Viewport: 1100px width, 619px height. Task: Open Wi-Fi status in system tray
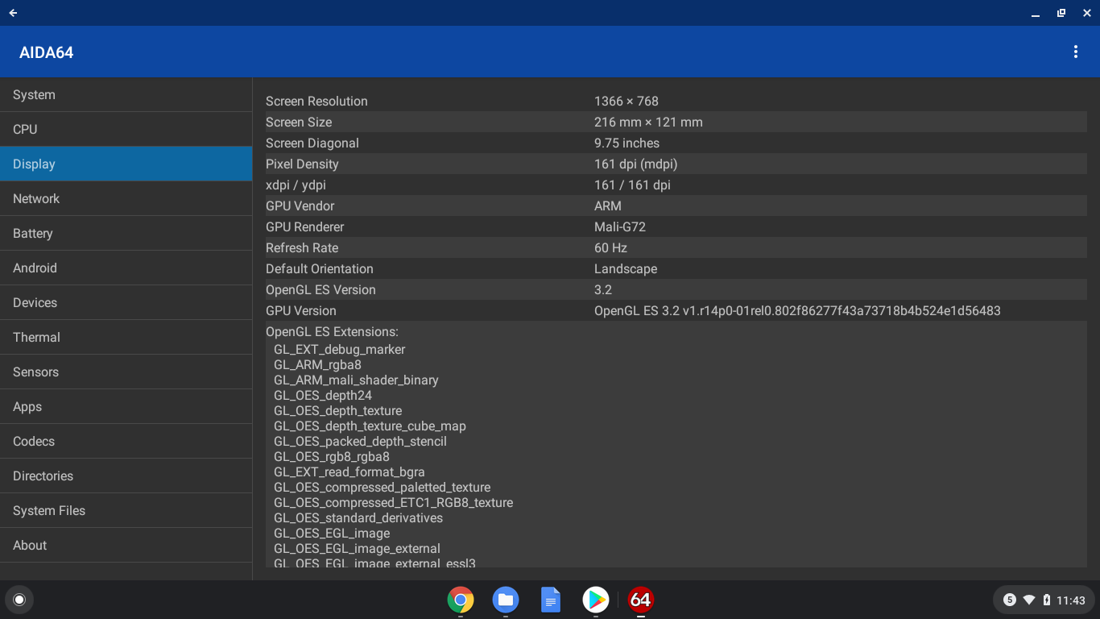[x=1029, y=600]
